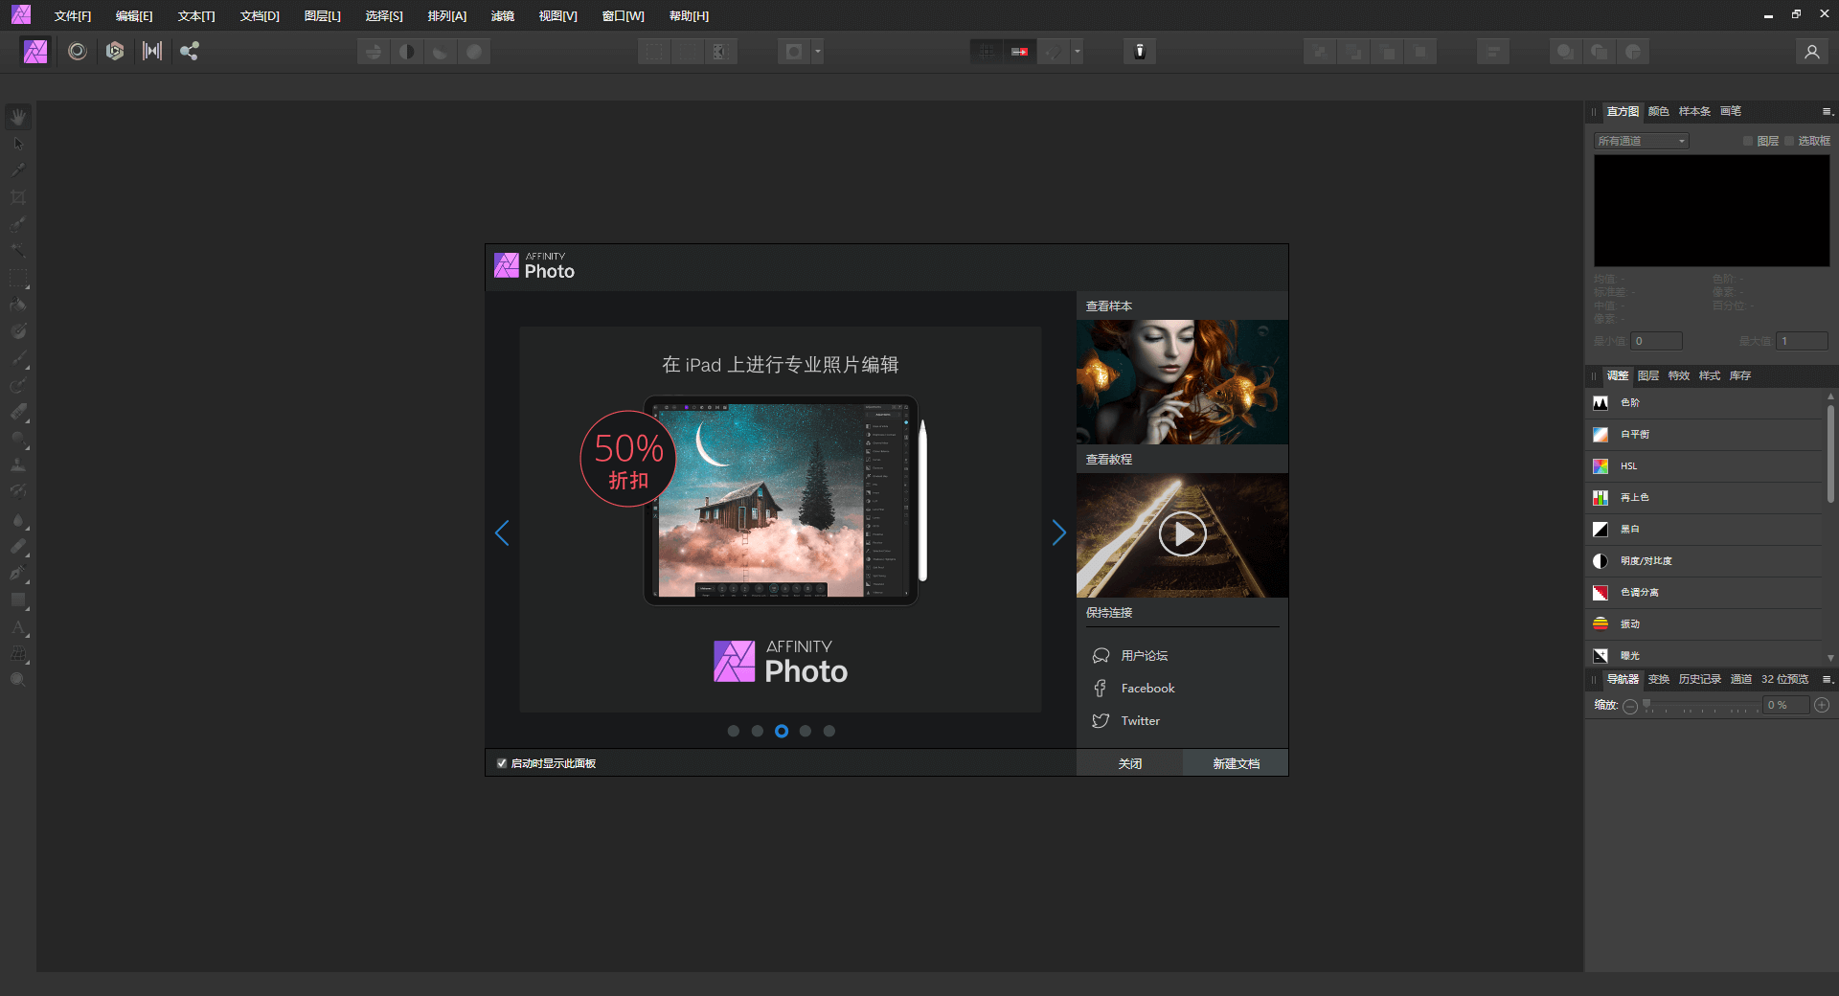Viewport: 1839px width, 996px height.
Task: Enable the 选取框 histogram checkbox
Action: pyautogui.click(x=1788, y=141)
